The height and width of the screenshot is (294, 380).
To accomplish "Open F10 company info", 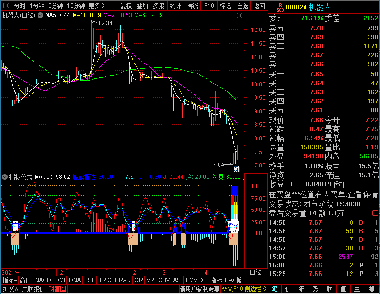I will point(209,6).
